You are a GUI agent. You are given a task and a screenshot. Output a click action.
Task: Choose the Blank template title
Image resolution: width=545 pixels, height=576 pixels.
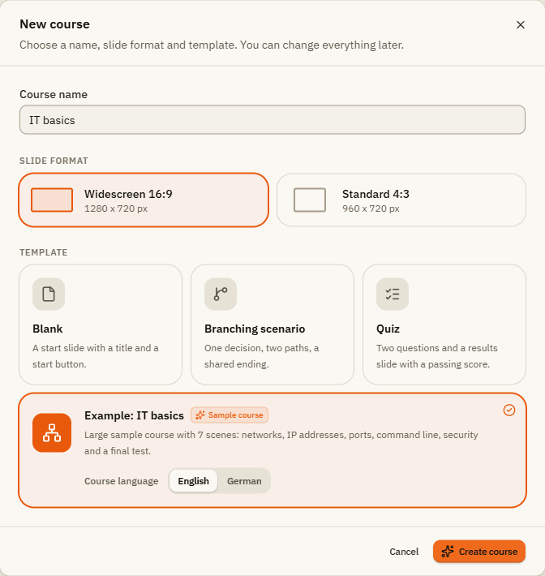point(48,329)
